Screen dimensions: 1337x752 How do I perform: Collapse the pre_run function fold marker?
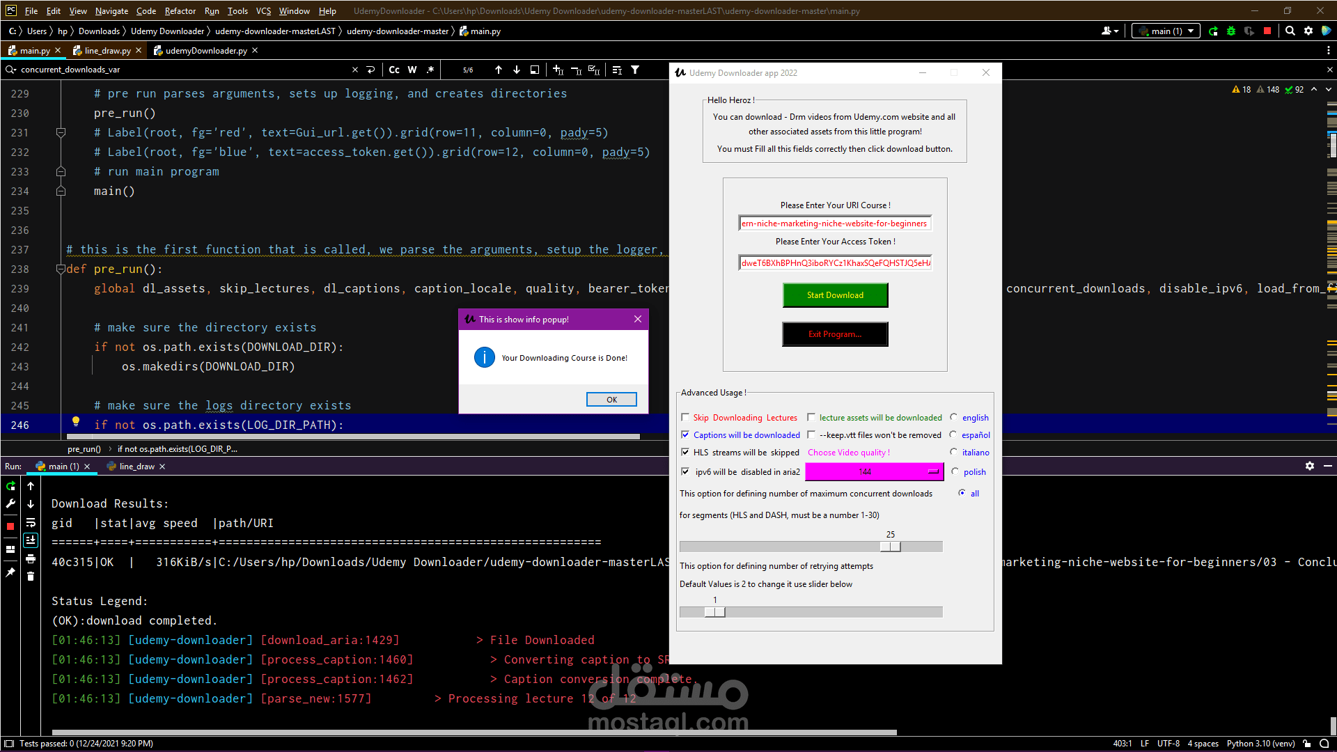(x=61, y=269)
